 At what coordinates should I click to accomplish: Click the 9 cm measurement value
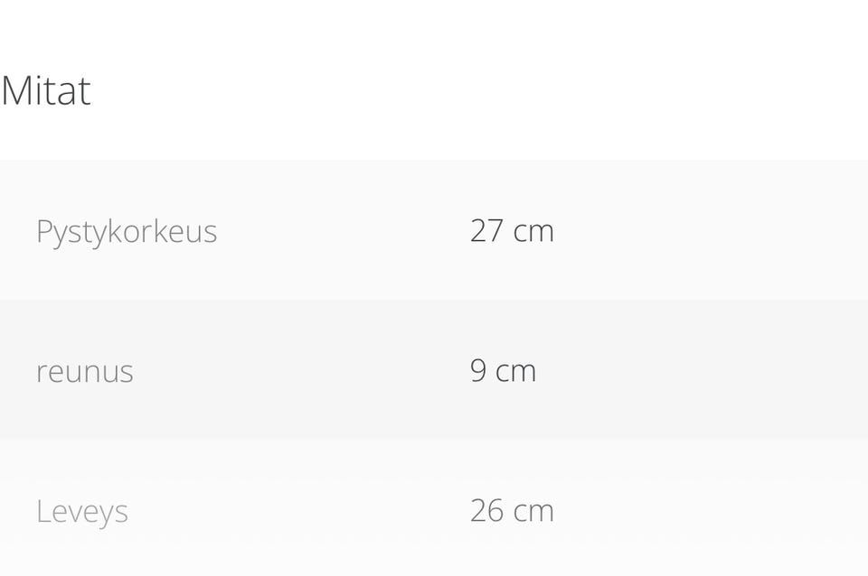point(503,371)
